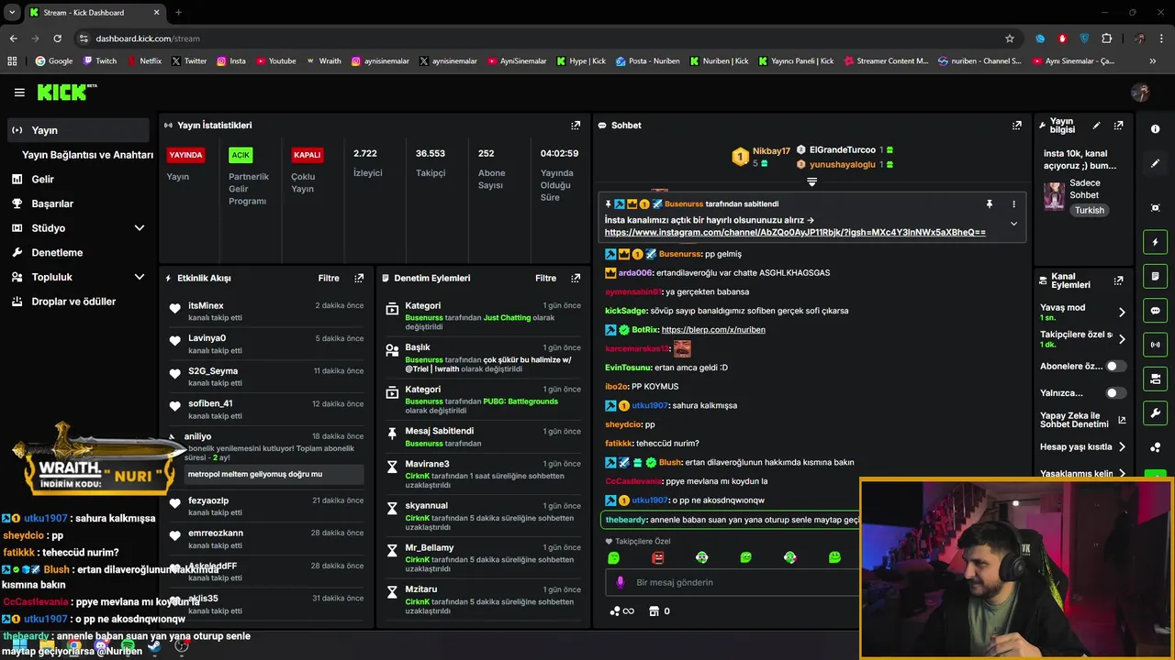Open Filtre in Etkinlik Akışı panel
The image size is (1175, 660).
pyautogui.click(x=329, y=278)
